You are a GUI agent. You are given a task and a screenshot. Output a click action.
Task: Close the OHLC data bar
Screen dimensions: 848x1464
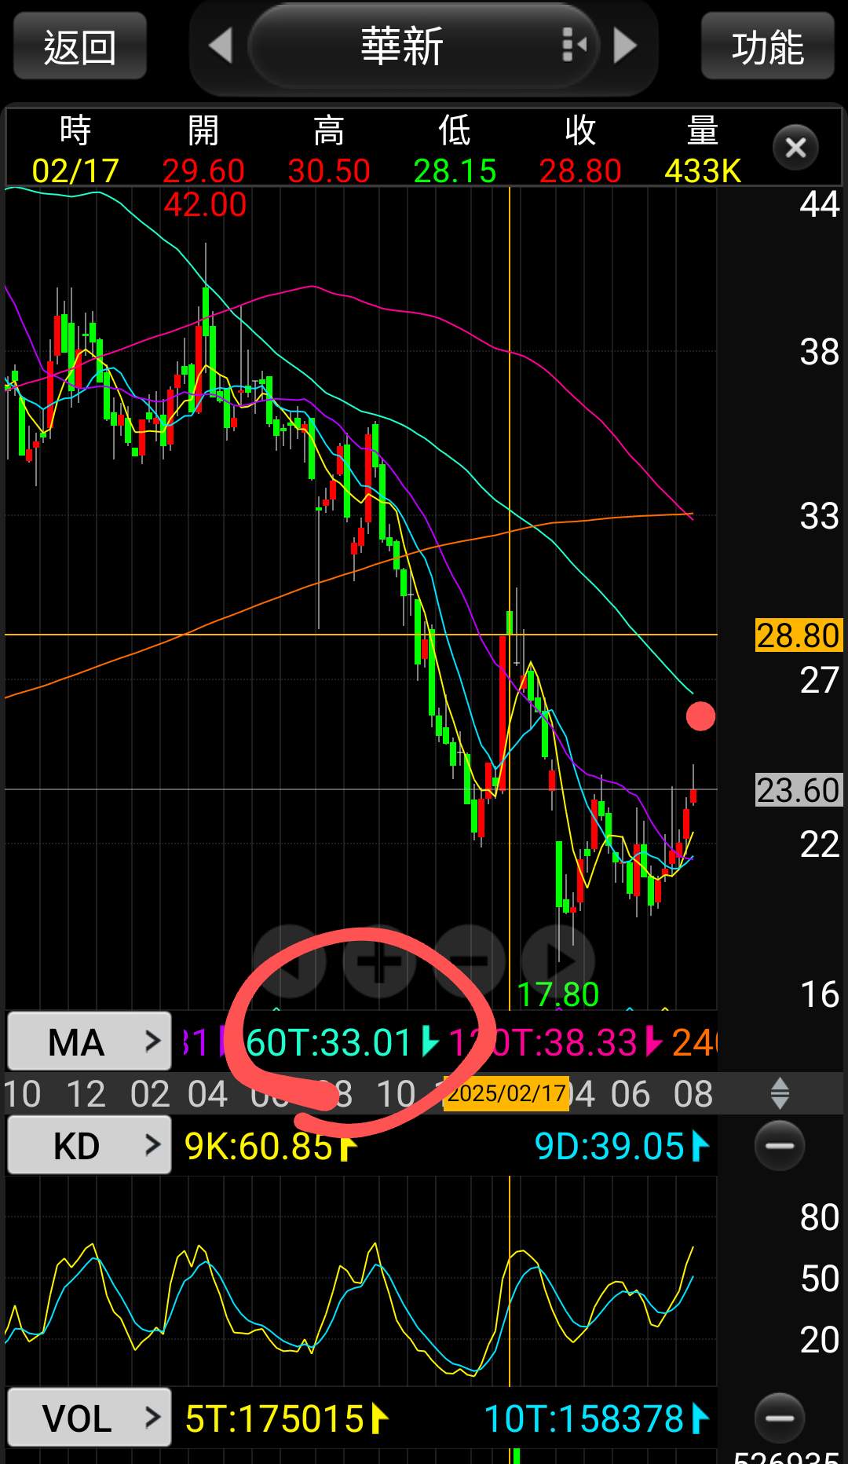(795, 147)
